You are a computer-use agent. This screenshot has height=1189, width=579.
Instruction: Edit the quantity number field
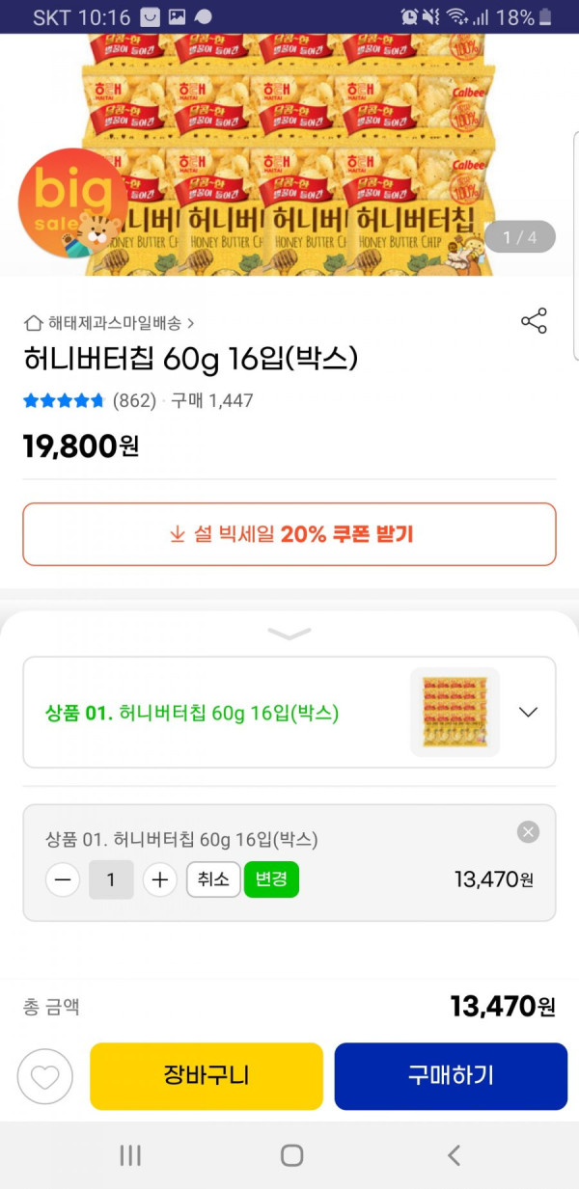(111, 879)
